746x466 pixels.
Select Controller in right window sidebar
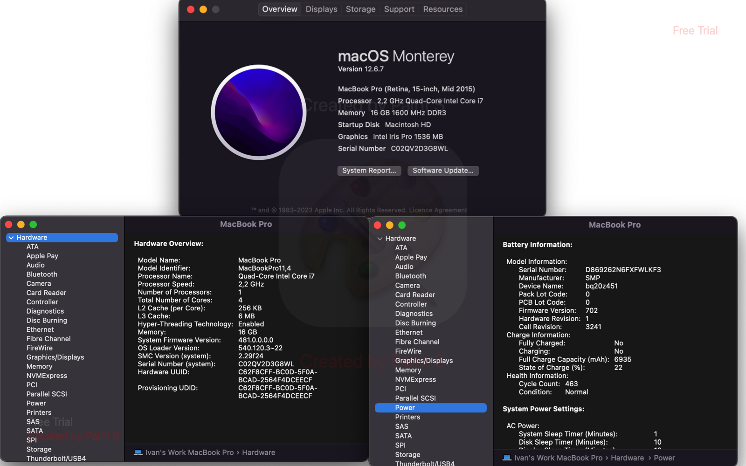[411, 304]
